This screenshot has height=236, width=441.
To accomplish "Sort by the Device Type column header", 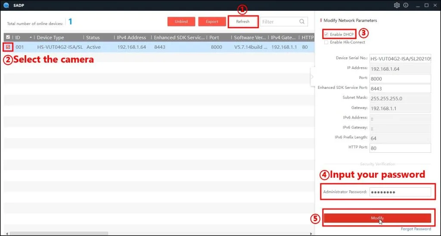I will tap(51, 38).
